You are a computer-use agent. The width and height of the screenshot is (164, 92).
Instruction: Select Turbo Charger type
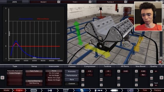tap(15, 73)
